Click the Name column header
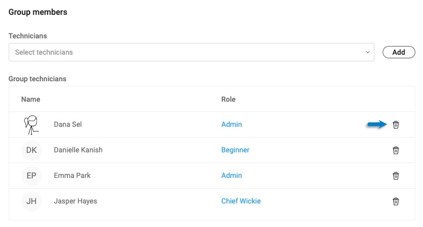The image size is (423, 227). (x=31, y=99)
